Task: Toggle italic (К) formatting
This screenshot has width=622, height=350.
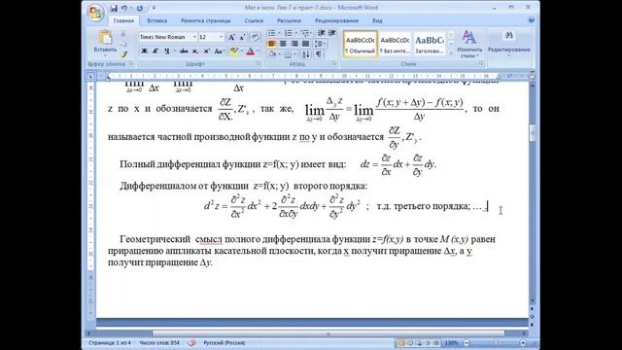Action: (155, 51)
